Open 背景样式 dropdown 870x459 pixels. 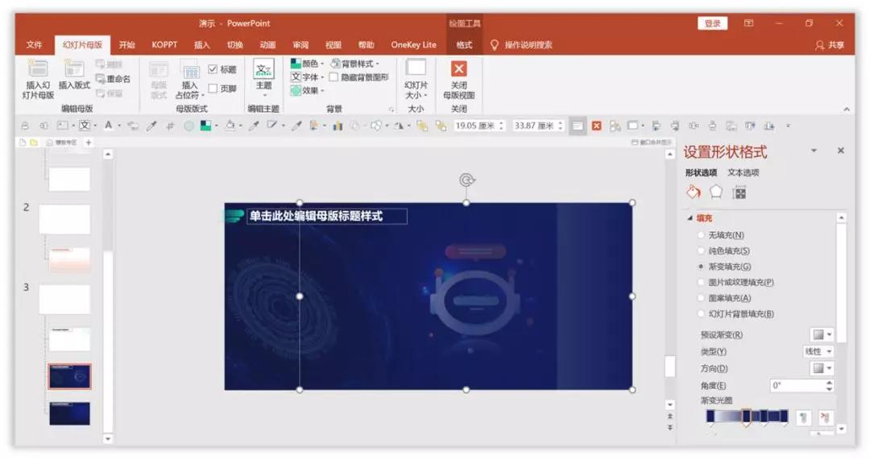tap(355, 64)
